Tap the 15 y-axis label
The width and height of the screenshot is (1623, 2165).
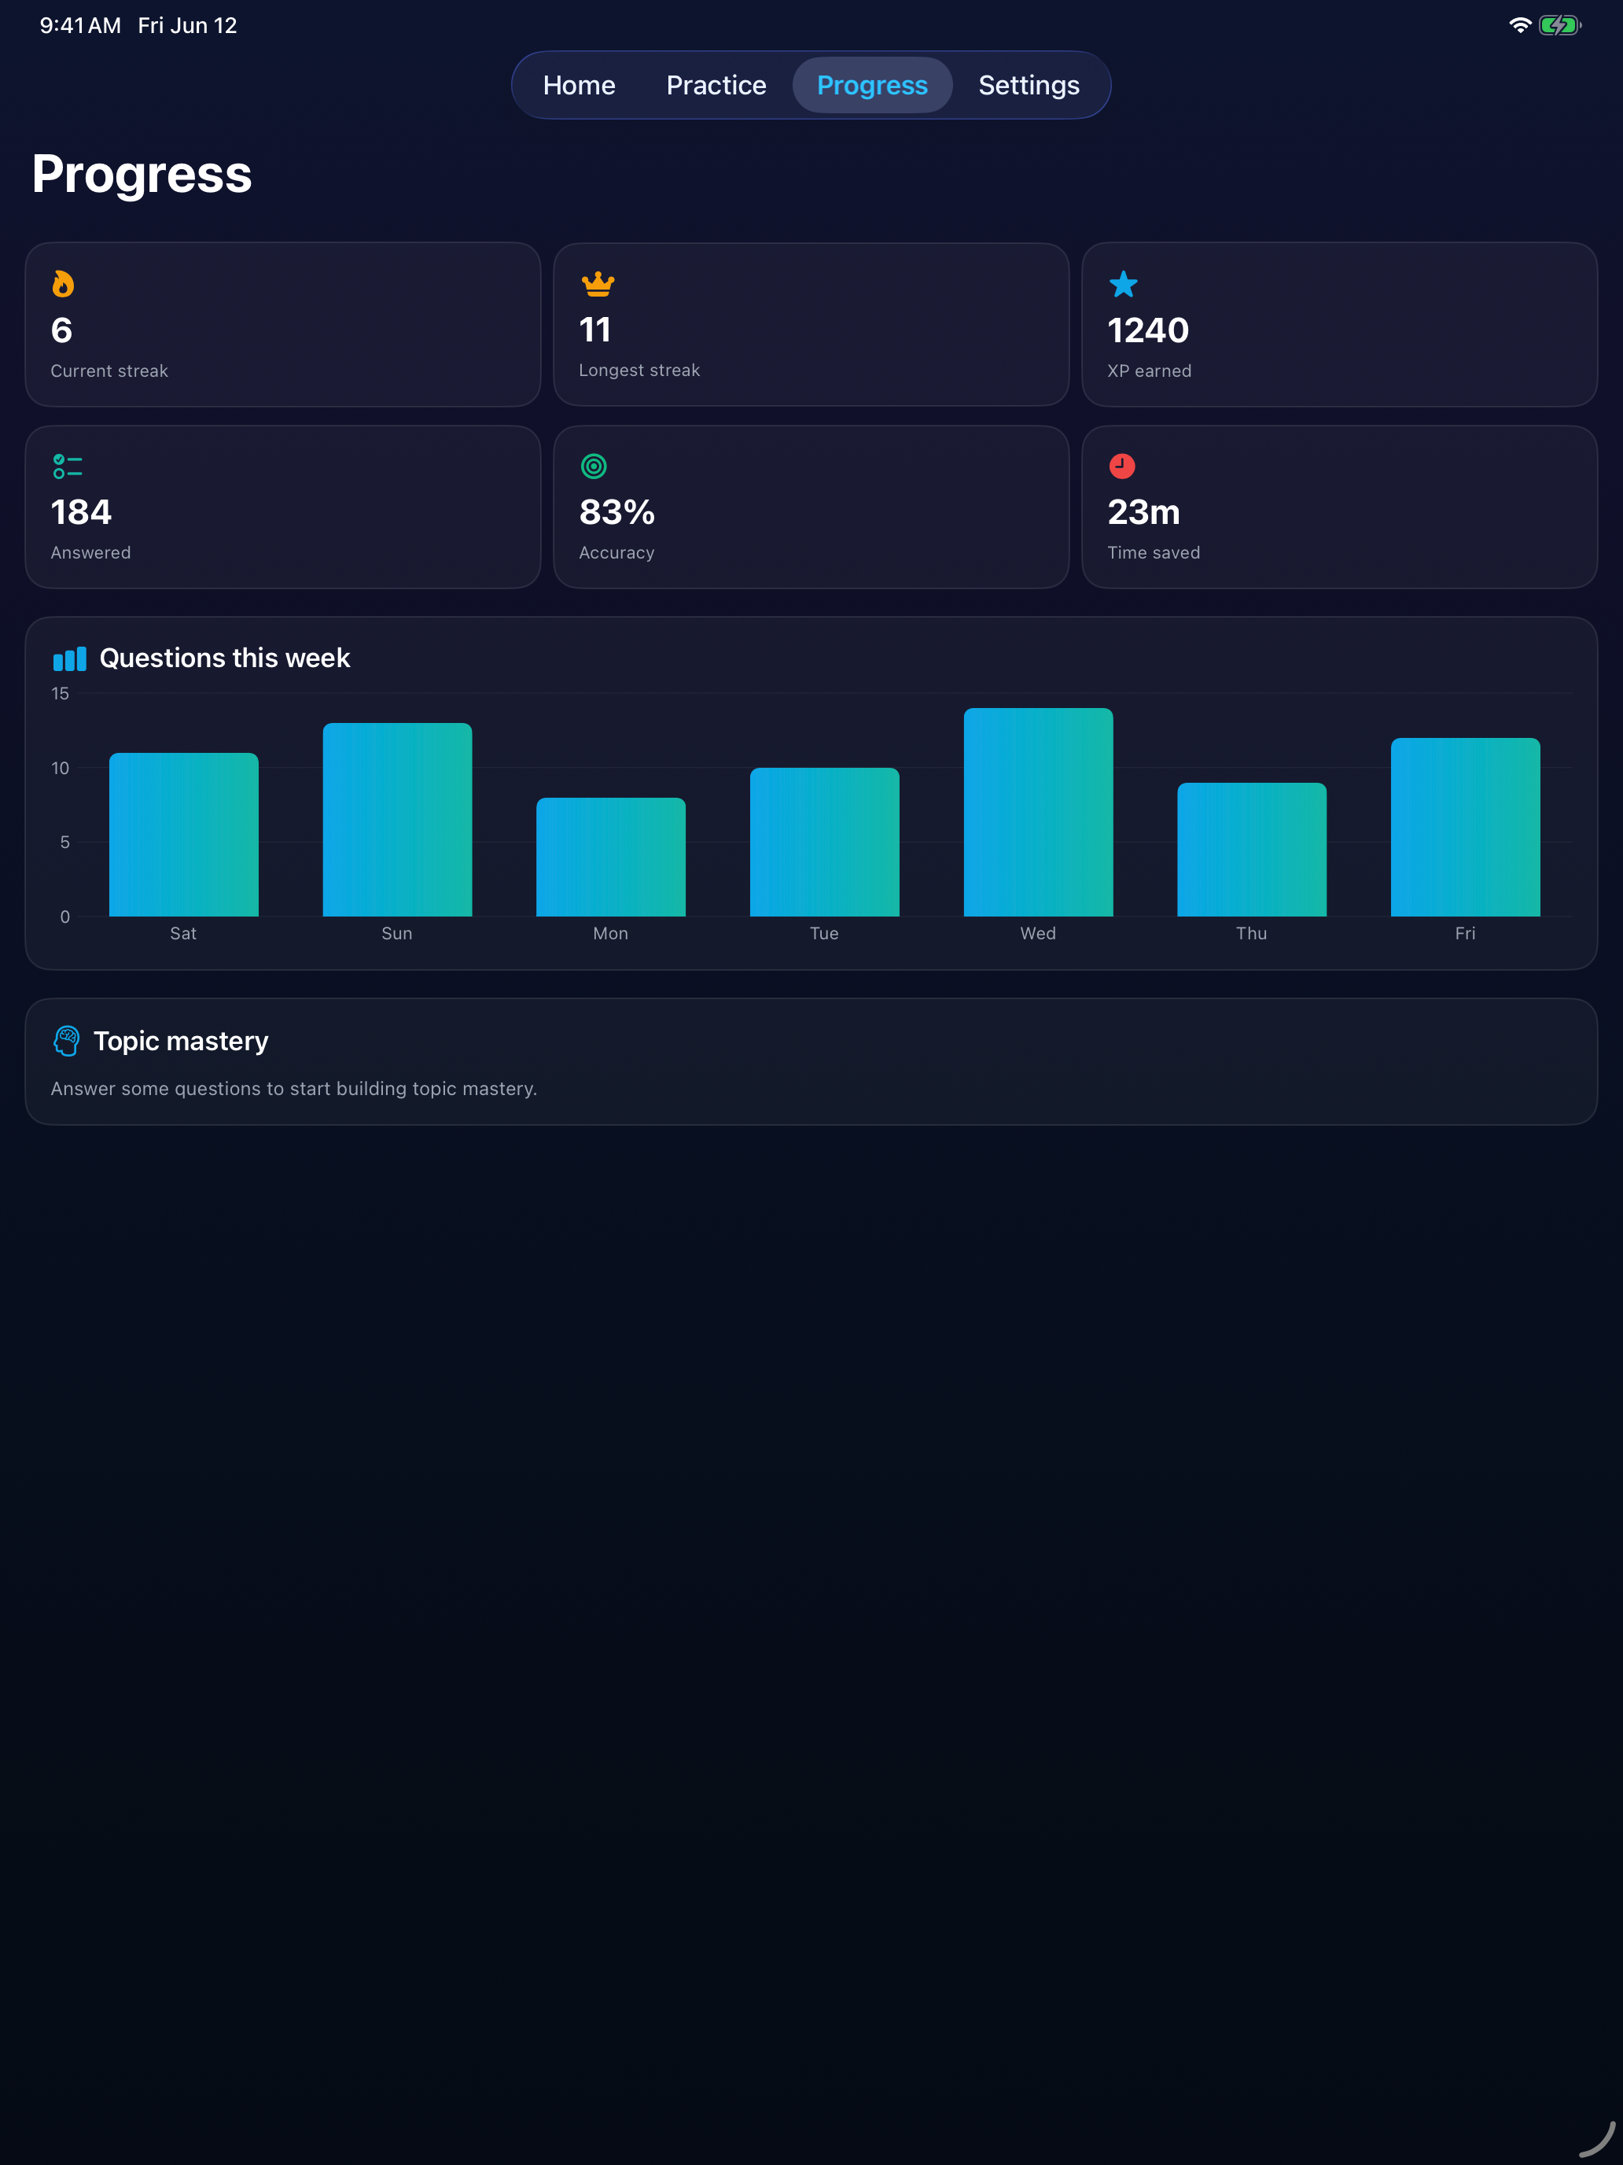coord(61,693)
